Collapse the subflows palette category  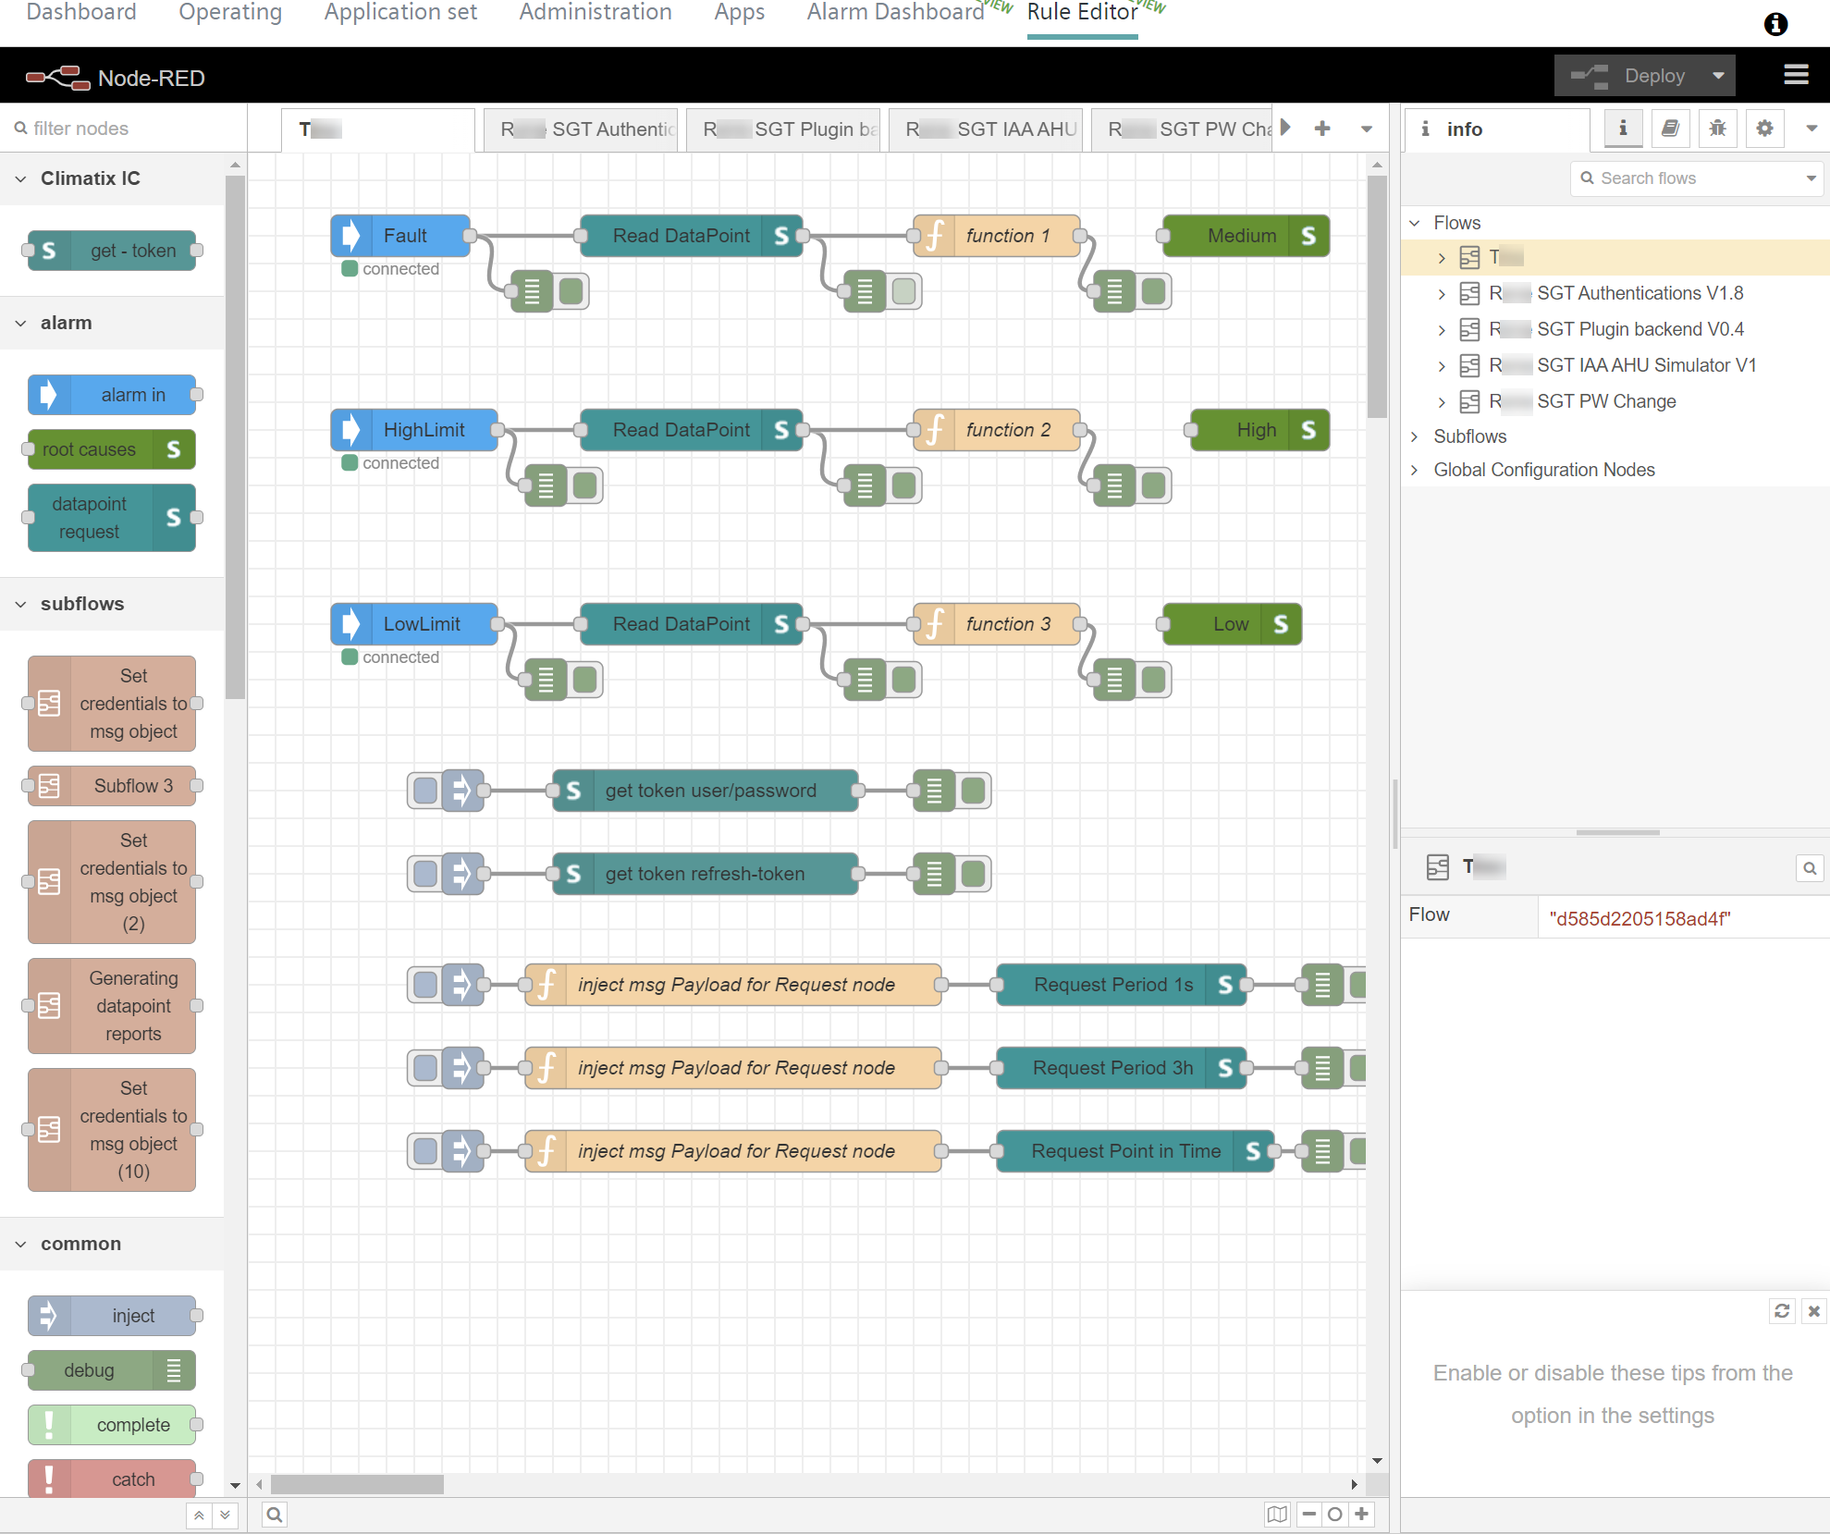click(112, 604)
